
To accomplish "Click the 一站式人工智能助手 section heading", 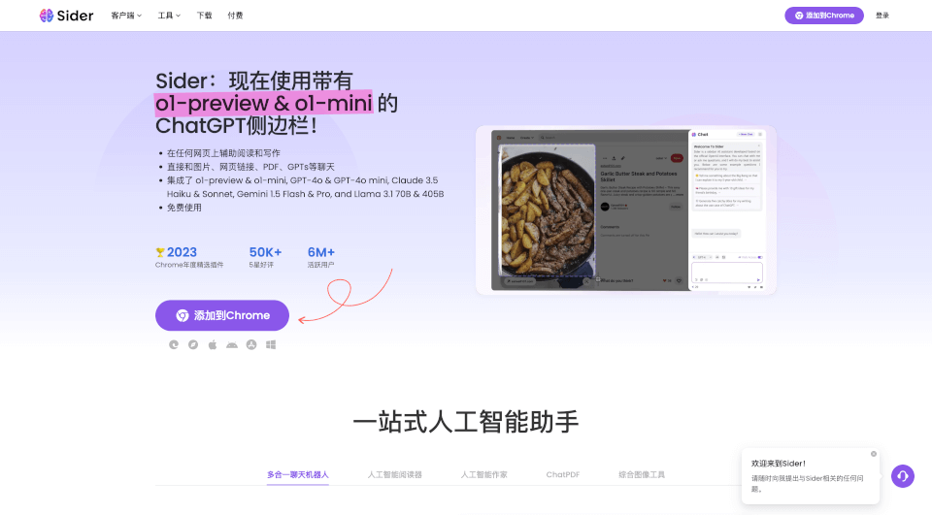I will tap(466, 422).
